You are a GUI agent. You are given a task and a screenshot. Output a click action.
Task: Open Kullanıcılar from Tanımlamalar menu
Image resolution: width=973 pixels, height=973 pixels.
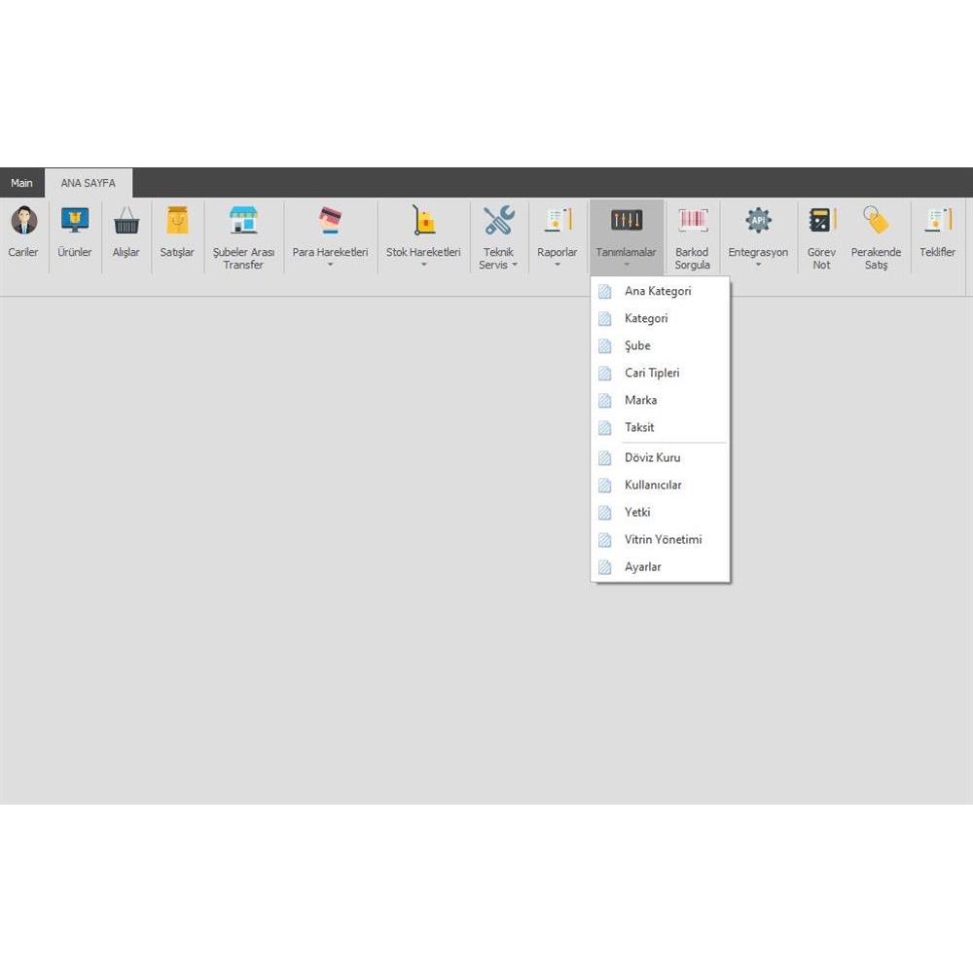[653, 485]
